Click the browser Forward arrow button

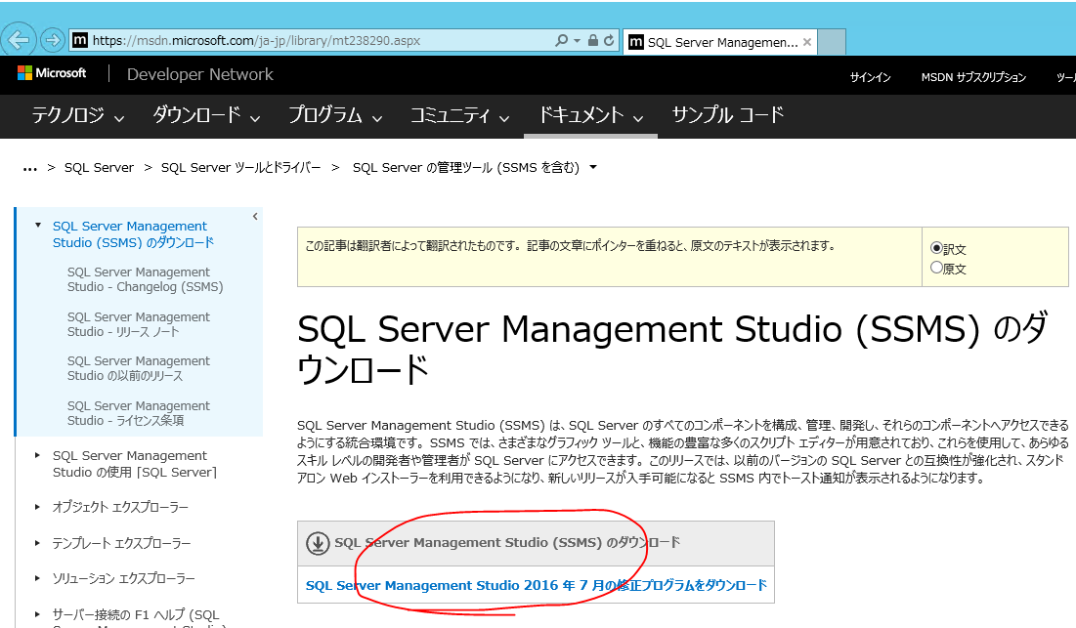[52, 40]
